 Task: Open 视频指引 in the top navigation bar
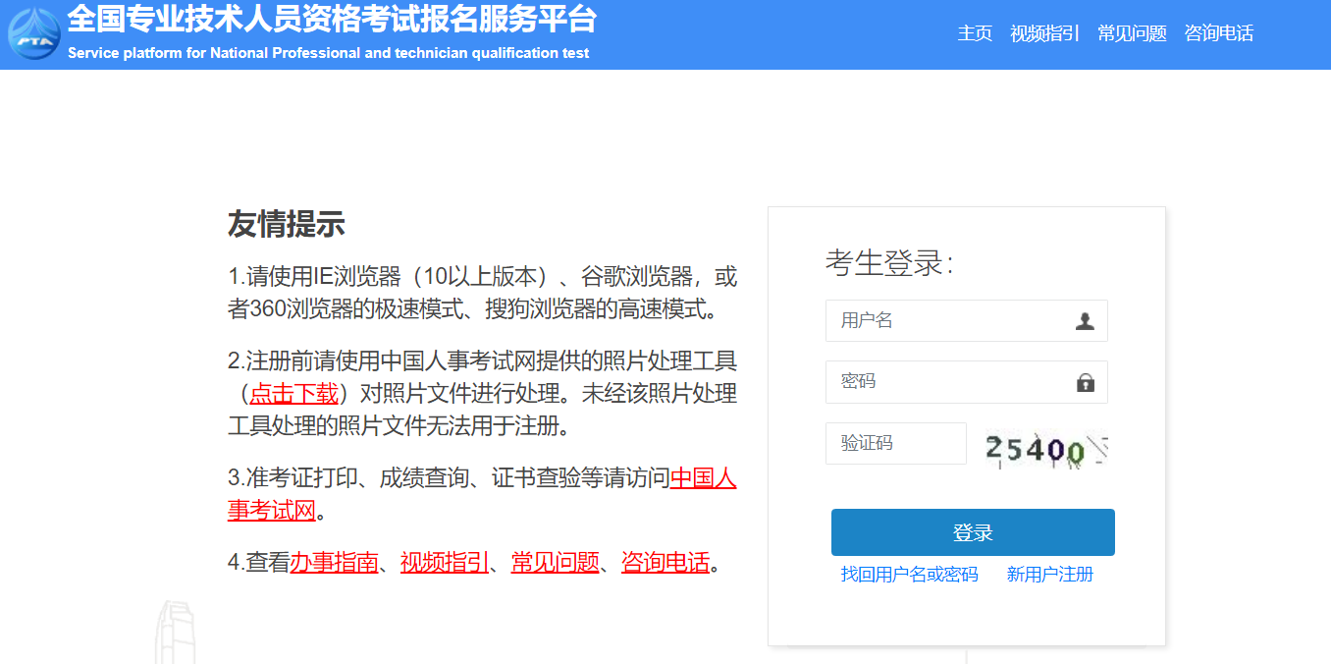[x=1044, y=33]
